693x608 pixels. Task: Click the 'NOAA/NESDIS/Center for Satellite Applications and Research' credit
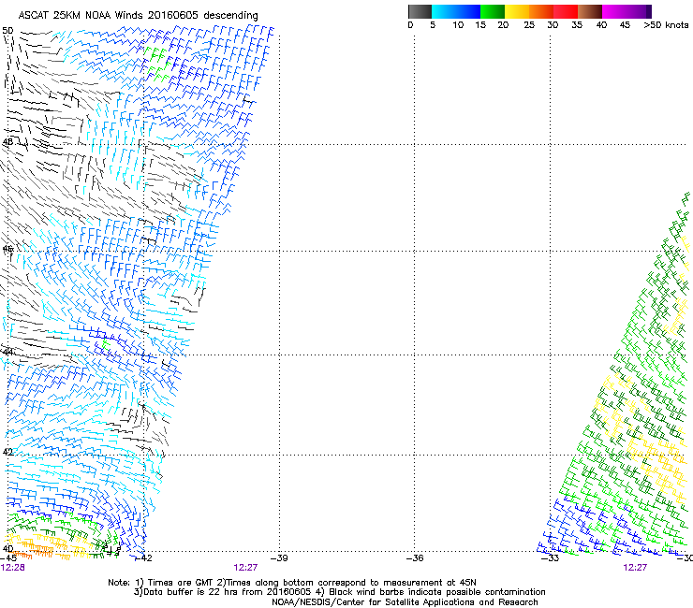(x=405, y=602)
